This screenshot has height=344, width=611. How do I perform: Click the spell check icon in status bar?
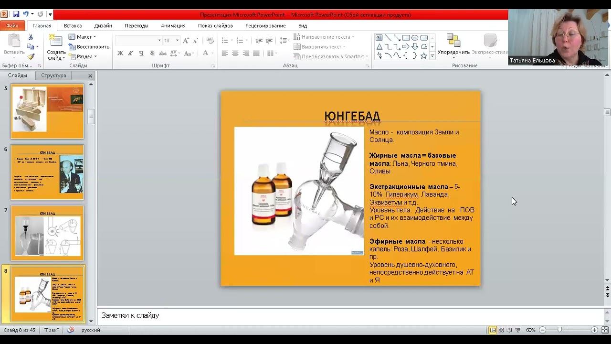pos(71,330)
